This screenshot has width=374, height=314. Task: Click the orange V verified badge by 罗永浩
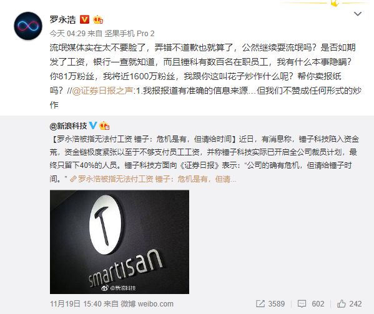pyautogui.click(x=84, y=19)
